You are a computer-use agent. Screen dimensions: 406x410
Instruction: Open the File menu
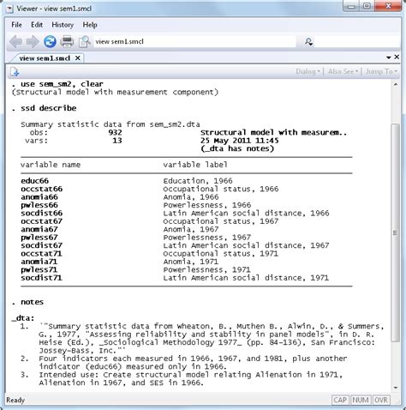tap(16, 25)
